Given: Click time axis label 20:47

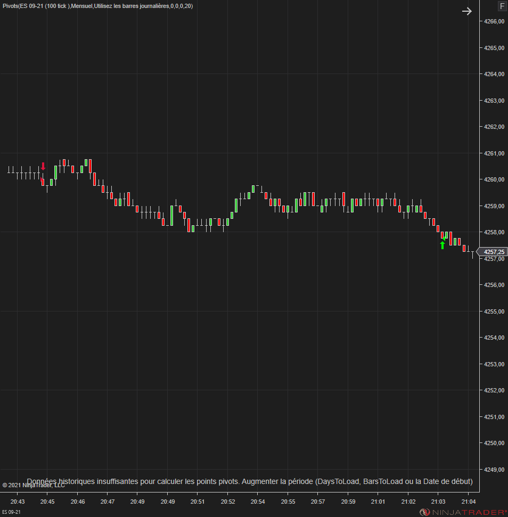Looking at the screenshot, I should (x=108, y=502).
